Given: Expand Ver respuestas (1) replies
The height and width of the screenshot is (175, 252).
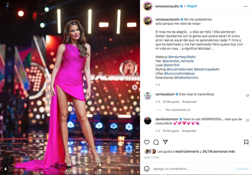Looking at the screenshot, I should coord(178,110).
